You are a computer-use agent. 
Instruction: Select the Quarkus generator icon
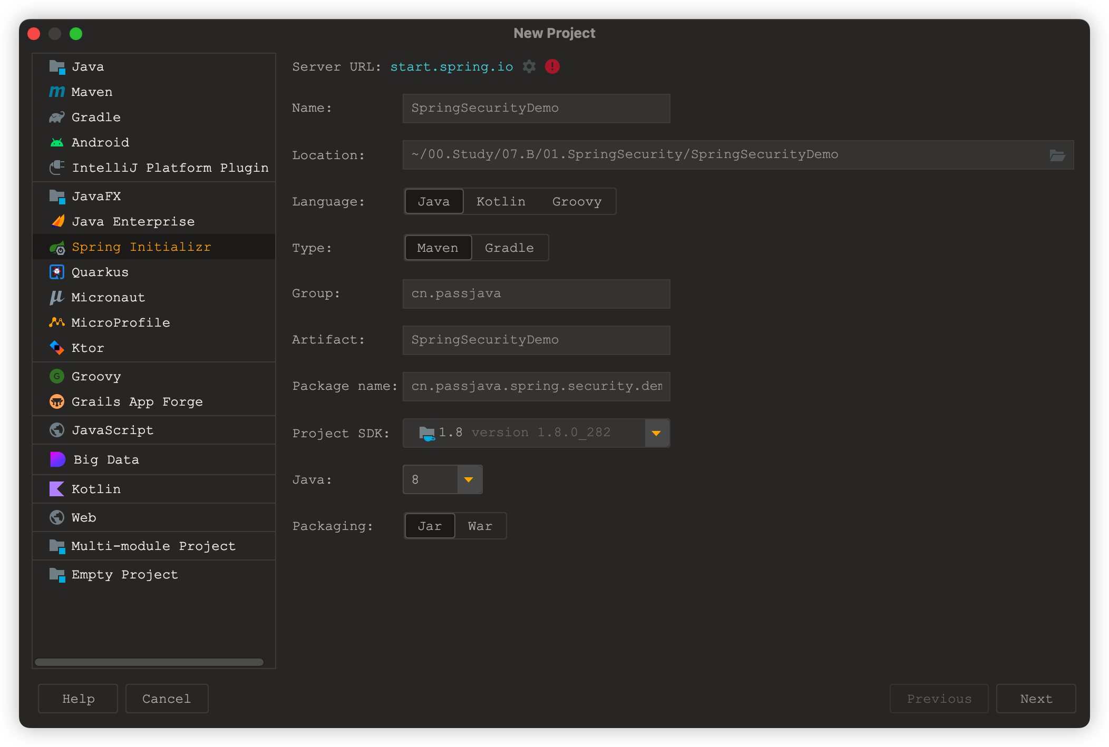pos(56,272)
